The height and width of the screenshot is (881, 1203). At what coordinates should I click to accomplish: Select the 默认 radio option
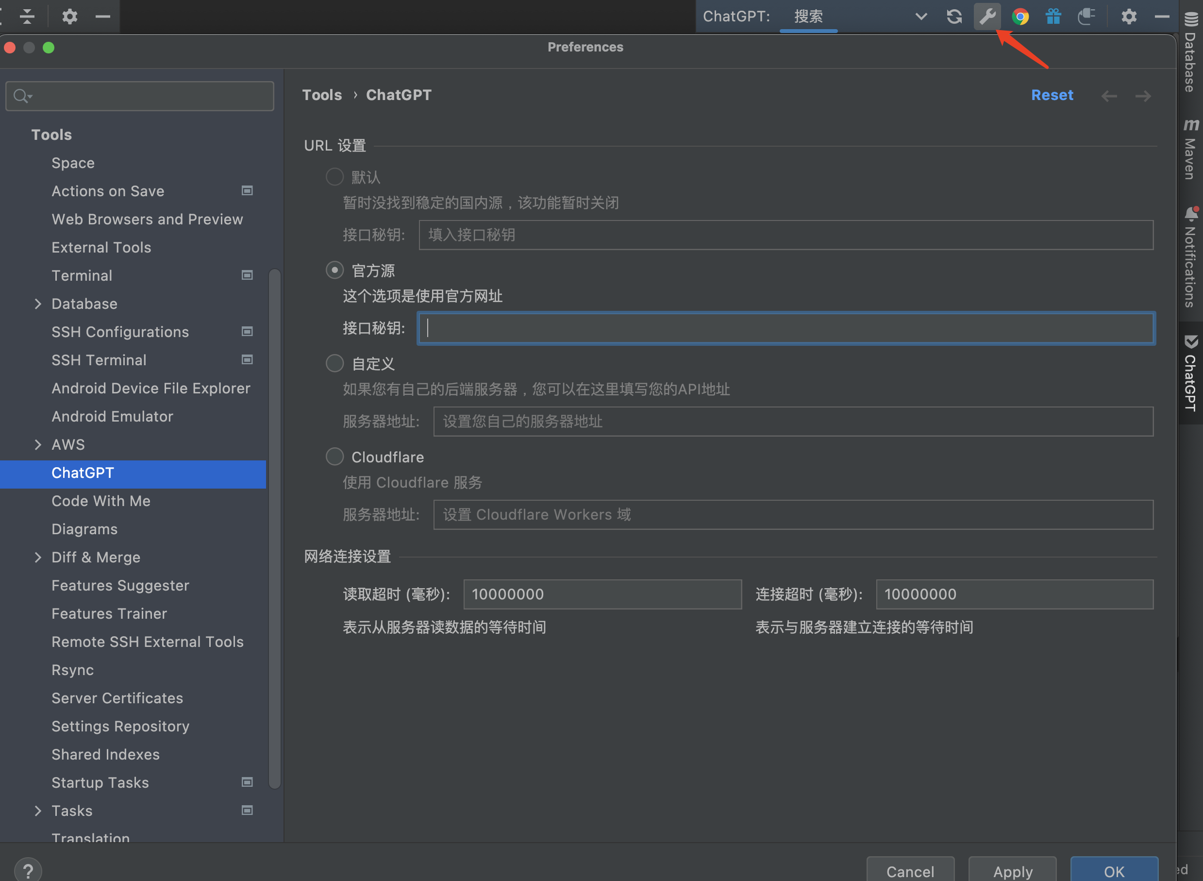pos(334,177)
